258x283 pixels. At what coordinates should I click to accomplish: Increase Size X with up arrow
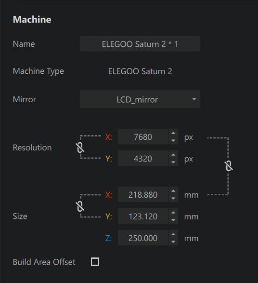coord(173,191)
